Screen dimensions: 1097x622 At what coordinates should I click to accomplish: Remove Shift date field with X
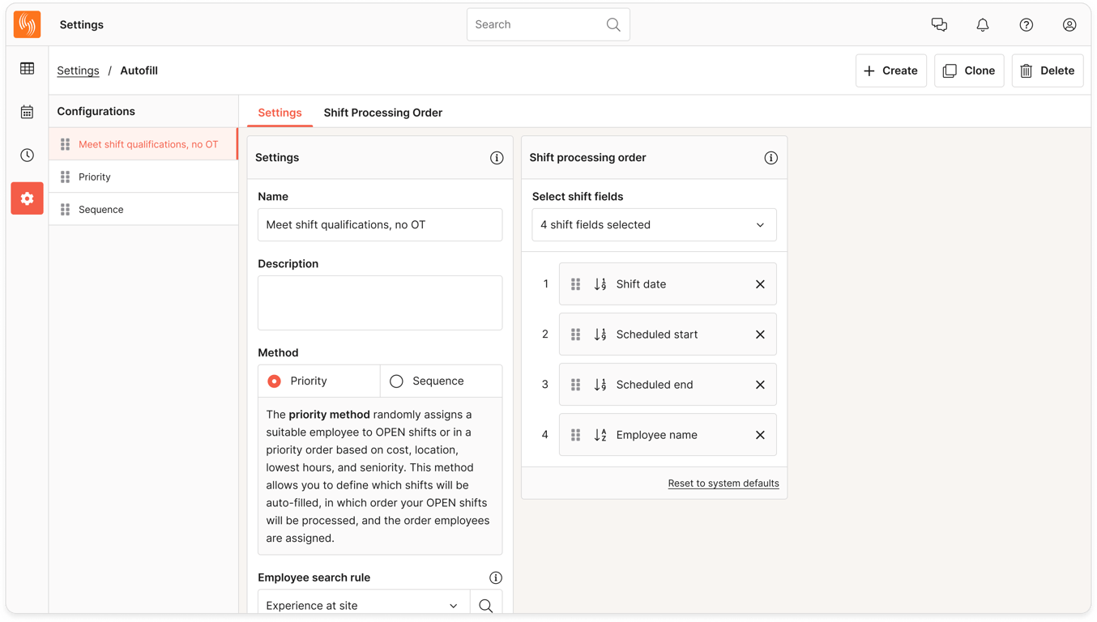pos(760,284)
